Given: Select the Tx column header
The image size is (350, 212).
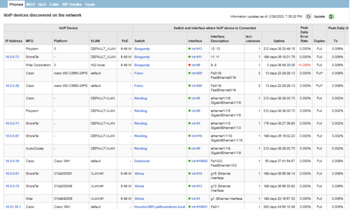Looking at the screenshot, I should (x=335, y=41).
